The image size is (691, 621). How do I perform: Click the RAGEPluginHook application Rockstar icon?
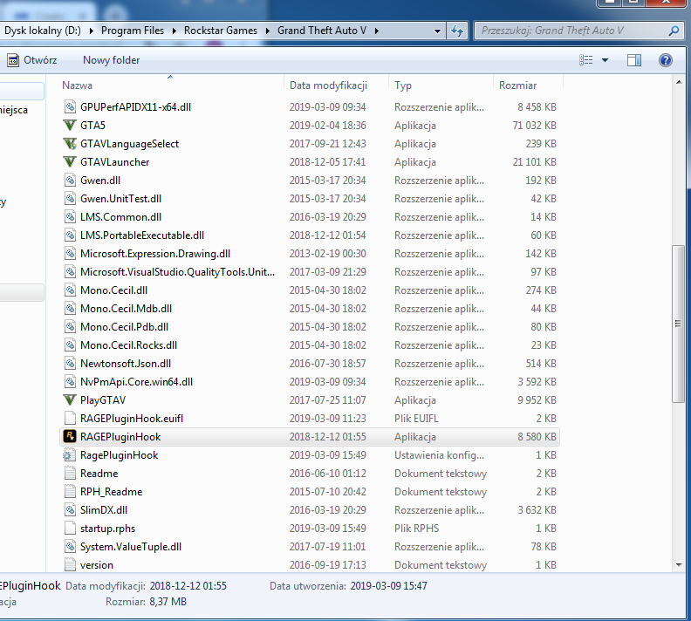tap(70, 436)
